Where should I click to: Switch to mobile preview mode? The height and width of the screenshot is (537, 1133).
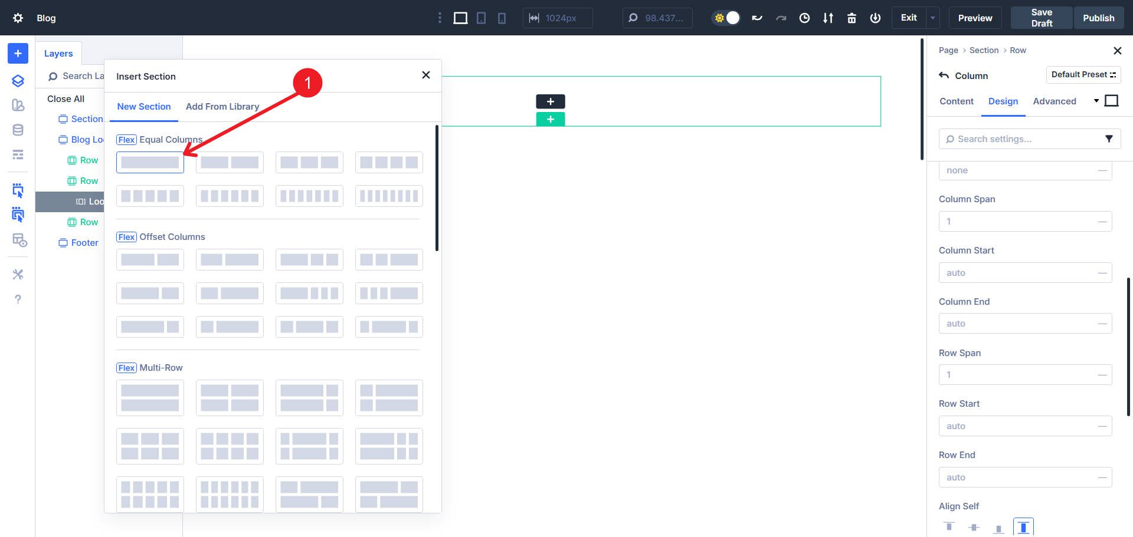pyautogui.click(x=501, y=18)
